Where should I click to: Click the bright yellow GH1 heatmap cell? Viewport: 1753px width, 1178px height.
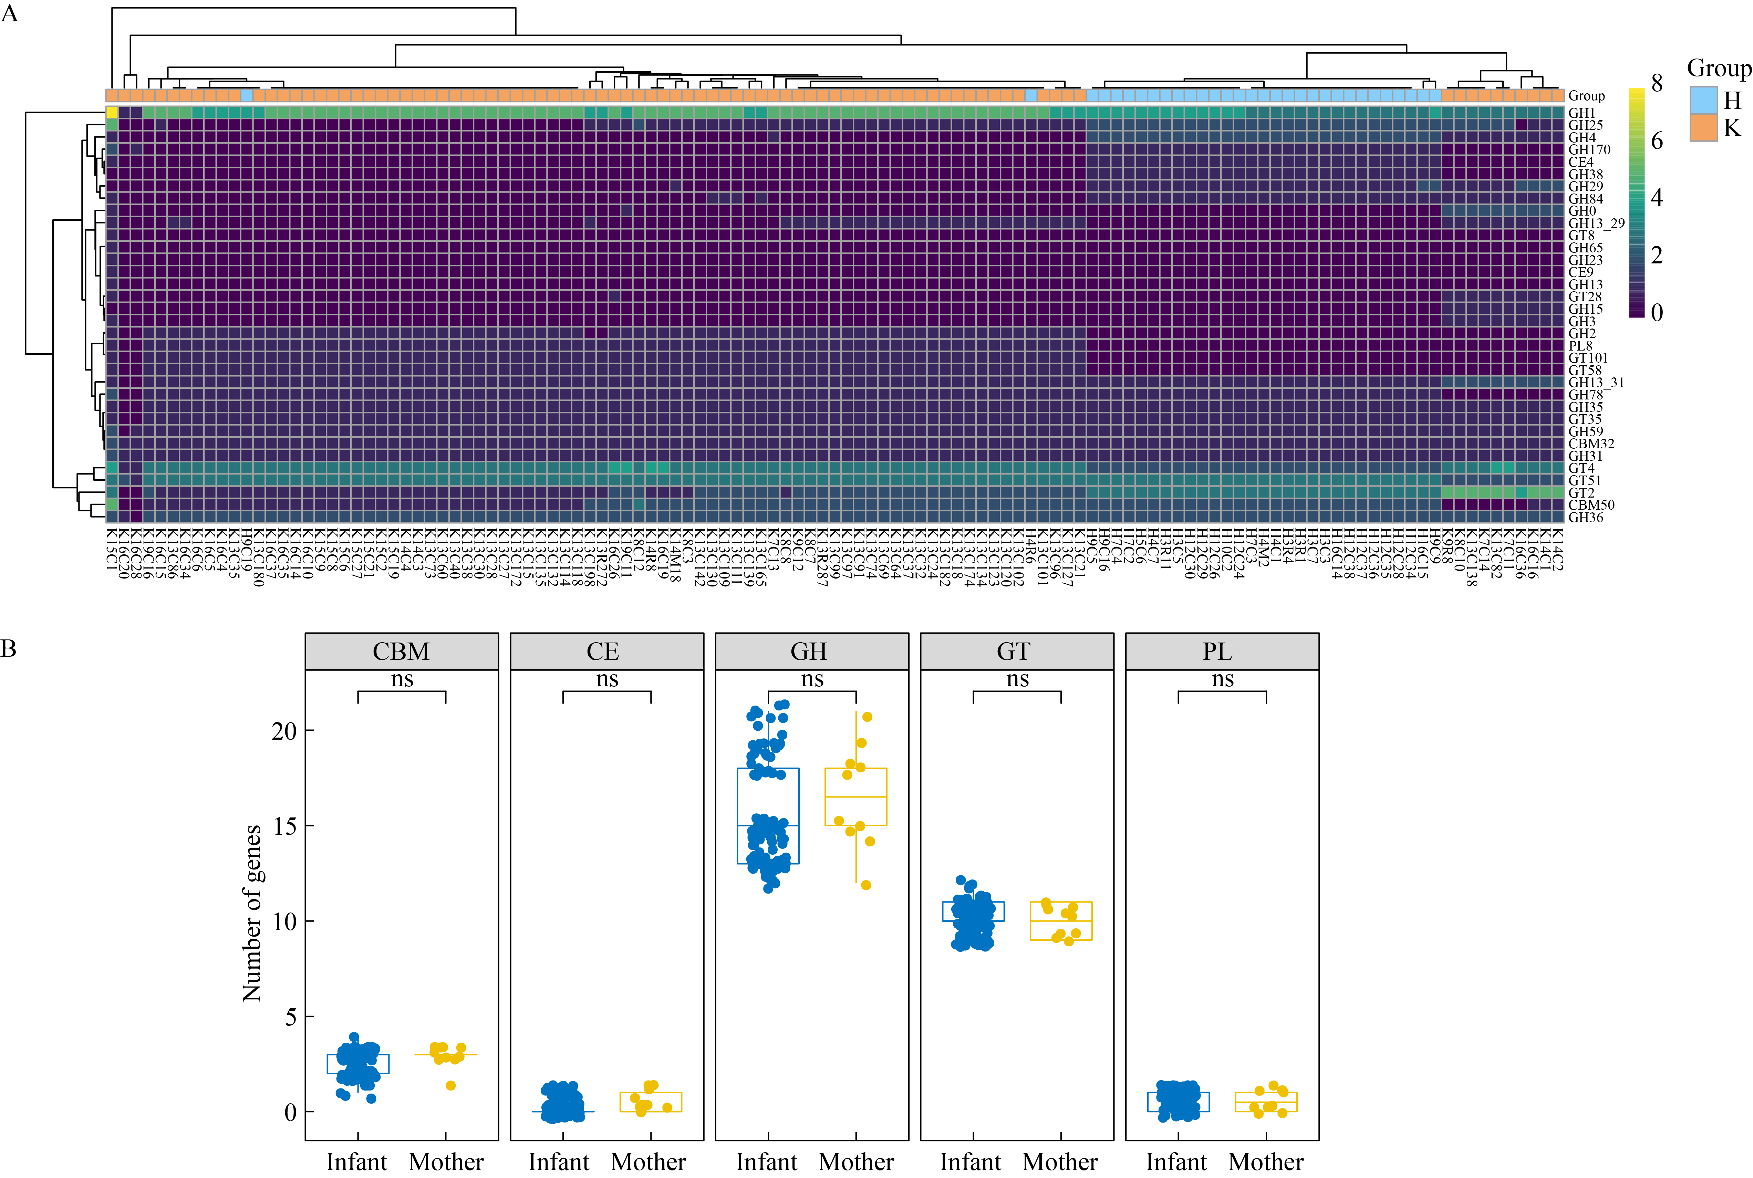click(x=111, y=113)
